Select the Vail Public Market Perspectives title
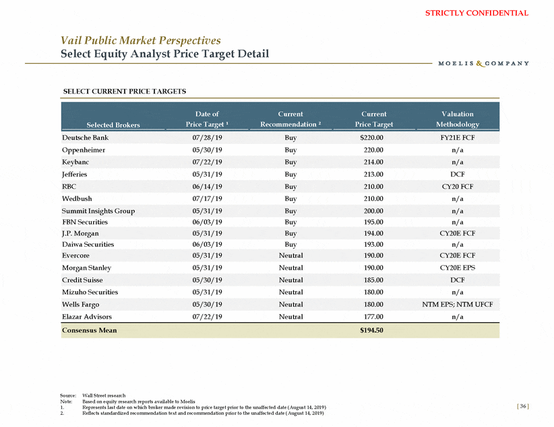 tap(141, 40)
